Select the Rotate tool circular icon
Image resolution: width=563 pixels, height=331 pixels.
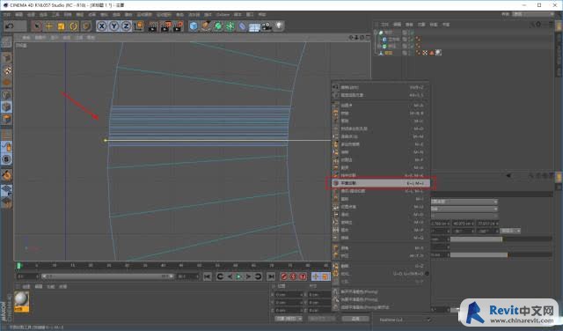point(74,26)
